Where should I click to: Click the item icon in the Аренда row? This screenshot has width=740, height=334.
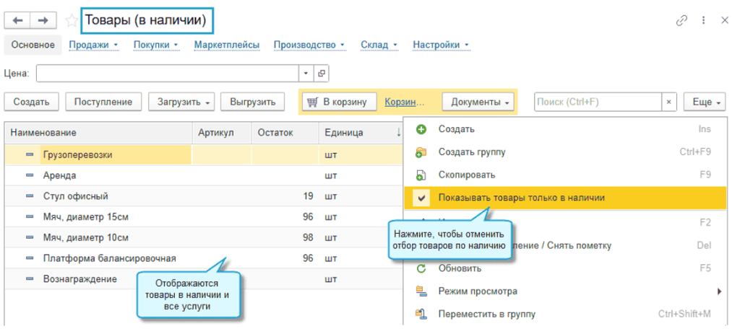click(x=29, y=175)
